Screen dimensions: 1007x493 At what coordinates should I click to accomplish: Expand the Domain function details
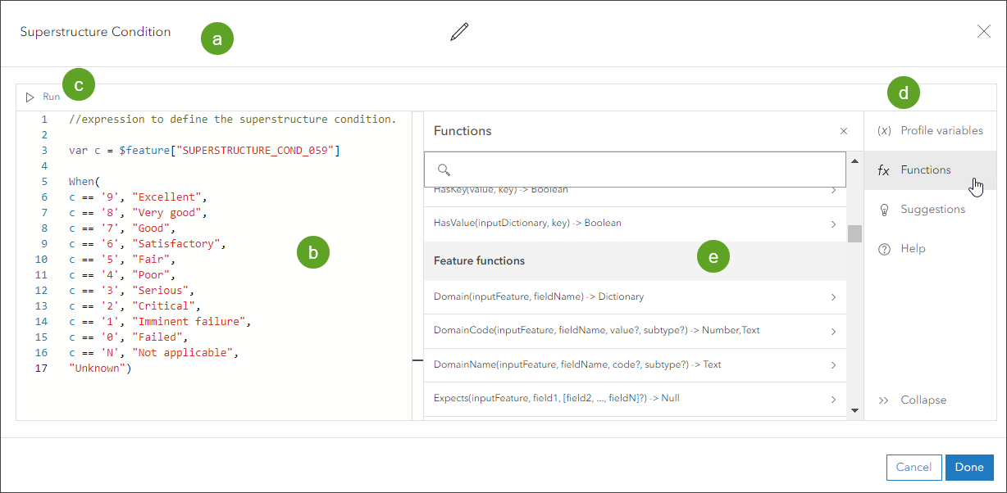(x=833, y=297)
